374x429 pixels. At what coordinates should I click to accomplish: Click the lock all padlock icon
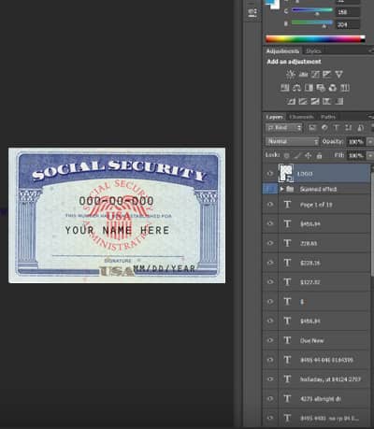319,155
